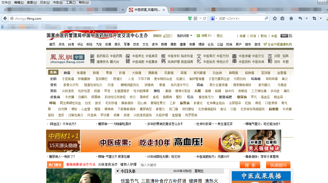Click the site identity globe icon
This screenshot has width=328, height=183.
click(12, 18)
